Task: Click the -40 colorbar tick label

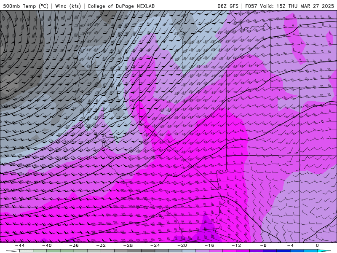Action: pos(47,245)
